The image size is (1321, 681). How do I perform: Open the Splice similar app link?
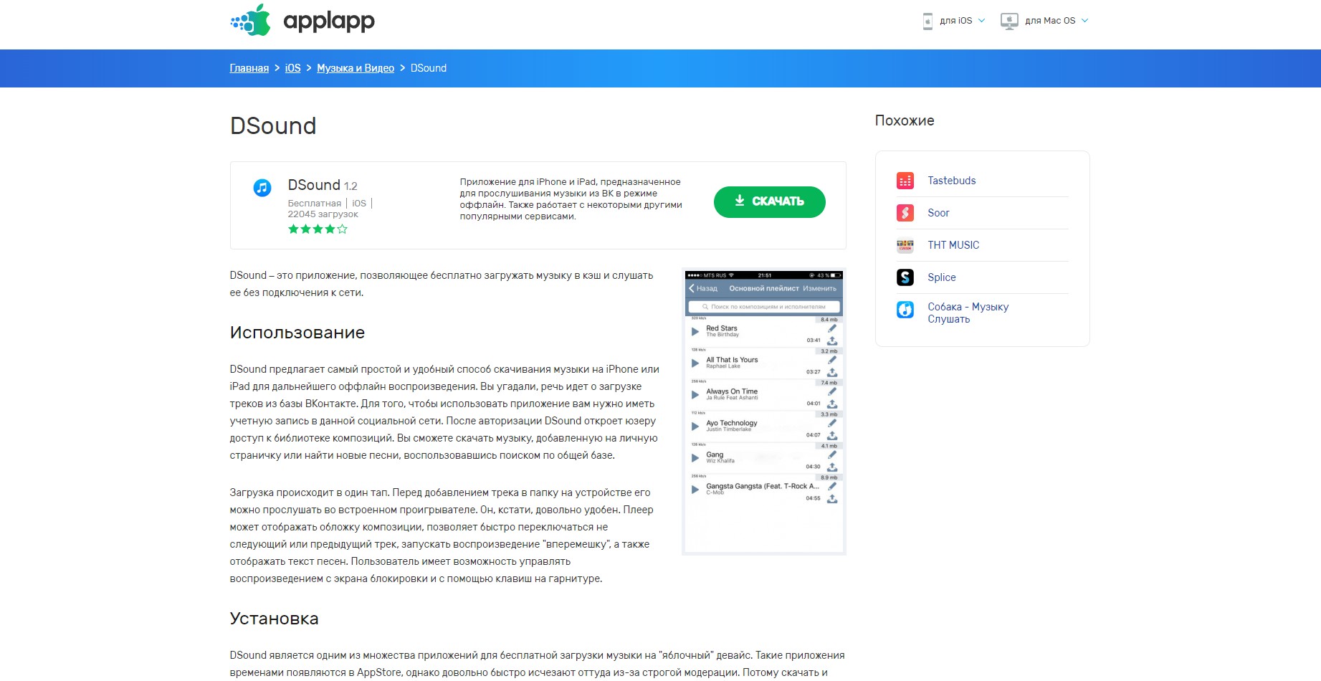pyautogui.click(x=942, y=277)
